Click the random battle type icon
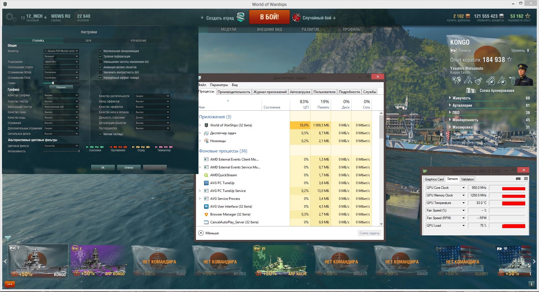This screenshot has height=292, width=539. tap(296, 17)
